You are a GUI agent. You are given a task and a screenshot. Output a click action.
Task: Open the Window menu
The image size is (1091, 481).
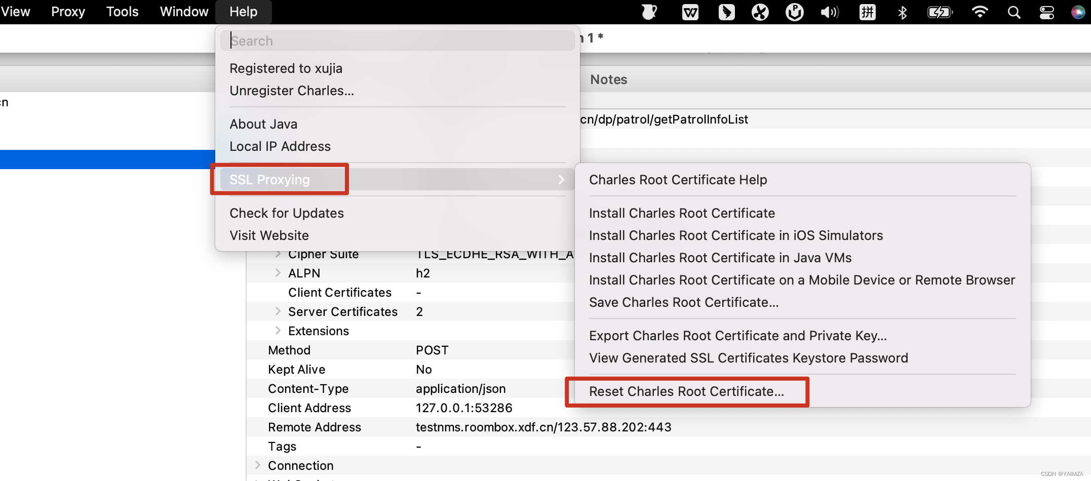(x=184, y=12)
